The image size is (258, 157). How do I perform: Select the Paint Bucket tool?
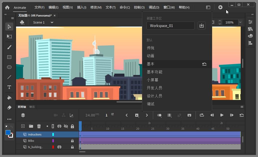click(x=9, y=98)
